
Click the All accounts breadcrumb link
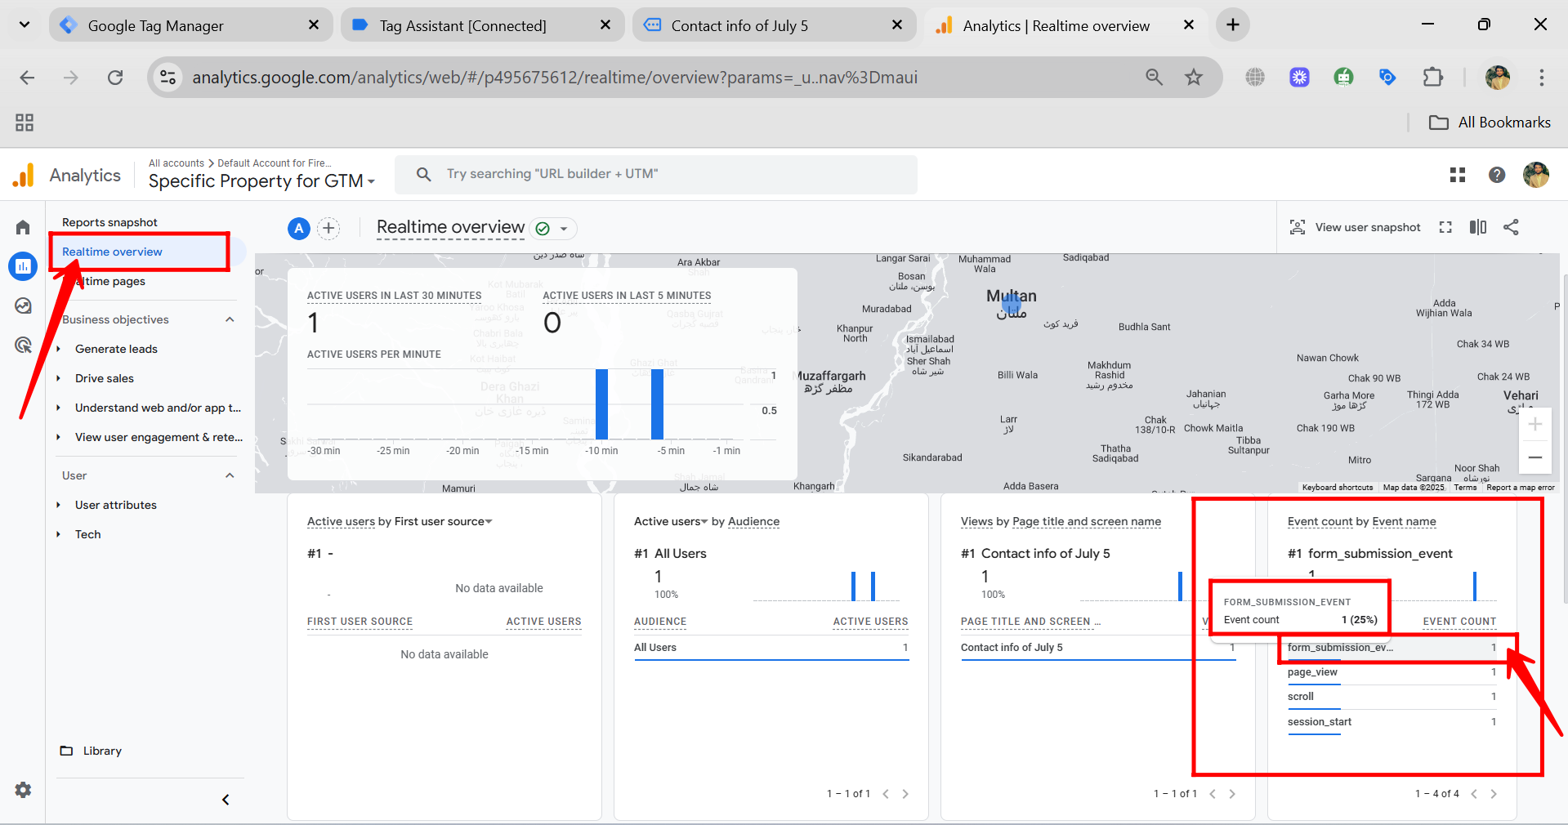[x=176, y=163]
